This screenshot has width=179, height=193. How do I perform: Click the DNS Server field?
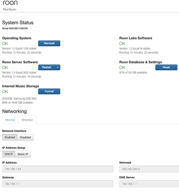(x=149, y=184)
